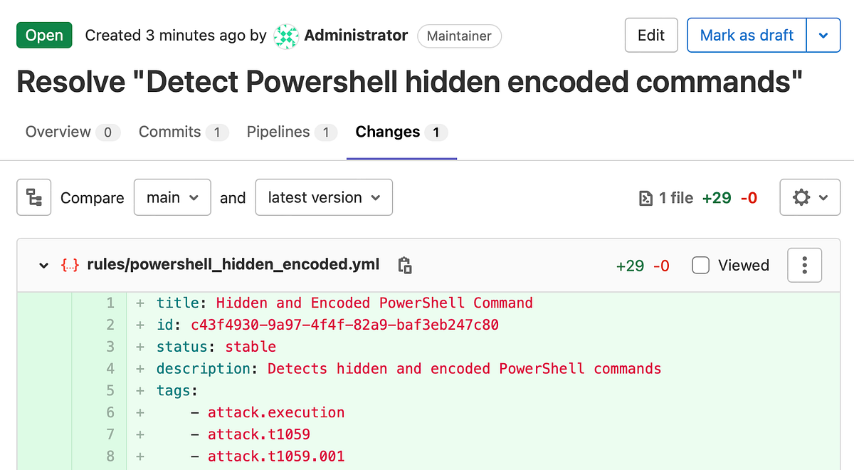Click Mark as draft
Screen dimensions: 854x470
[746, 34]
